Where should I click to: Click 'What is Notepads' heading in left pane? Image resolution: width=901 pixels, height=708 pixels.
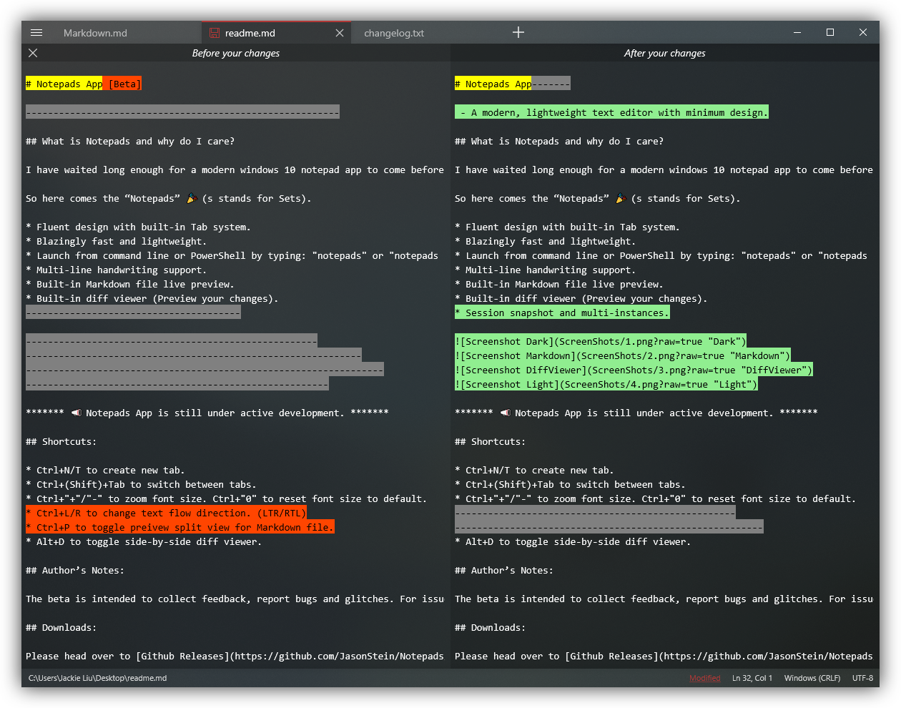click(130, 141)
